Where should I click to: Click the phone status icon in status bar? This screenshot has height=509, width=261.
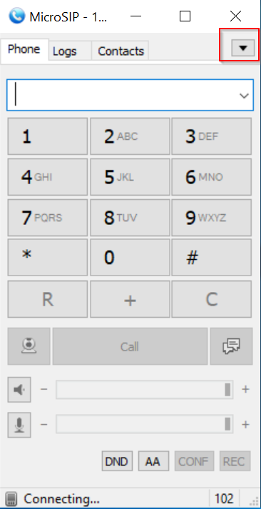pyautogui.click(x=11, y=498)
